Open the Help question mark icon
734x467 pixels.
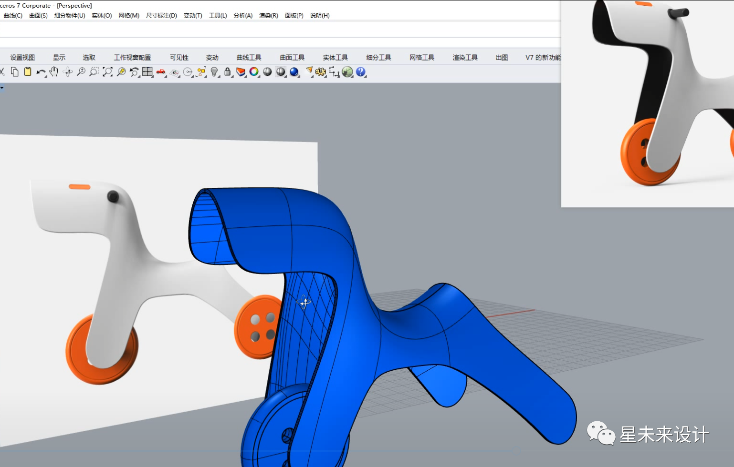pos(361,72)
